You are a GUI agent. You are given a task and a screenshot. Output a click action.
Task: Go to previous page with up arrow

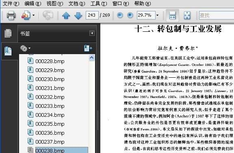point(66,15)
